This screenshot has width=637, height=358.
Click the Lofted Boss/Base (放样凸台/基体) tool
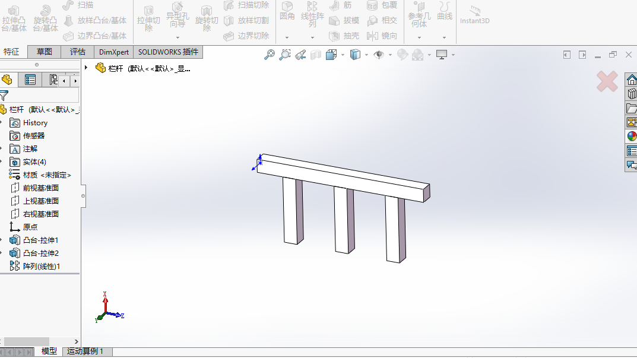coord(95,20)
